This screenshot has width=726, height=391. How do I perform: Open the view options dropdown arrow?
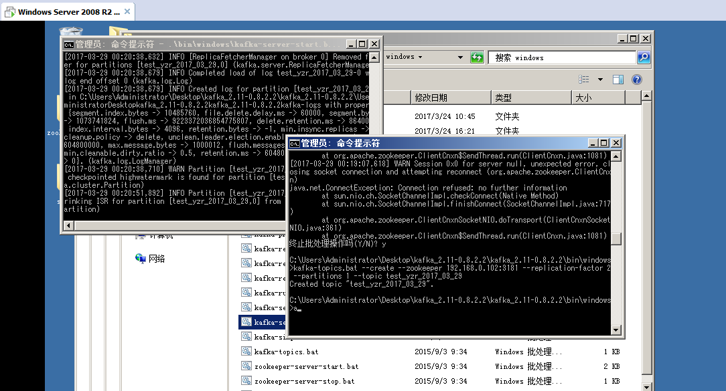pyautogui.click(x=600, y=80)
